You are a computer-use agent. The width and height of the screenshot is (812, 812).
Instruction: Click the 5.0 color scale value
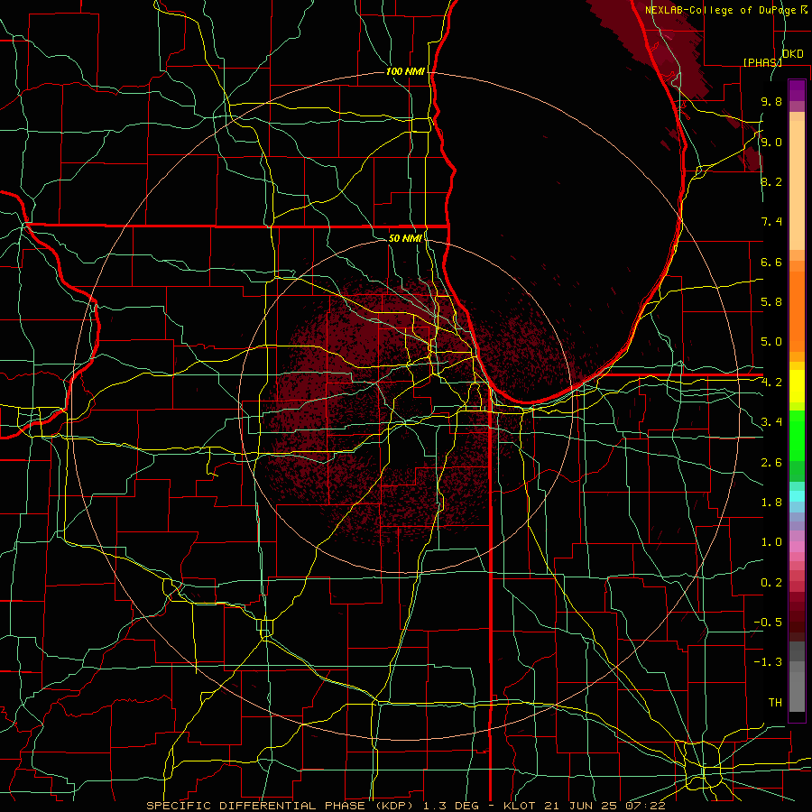(x=771, y=342)
